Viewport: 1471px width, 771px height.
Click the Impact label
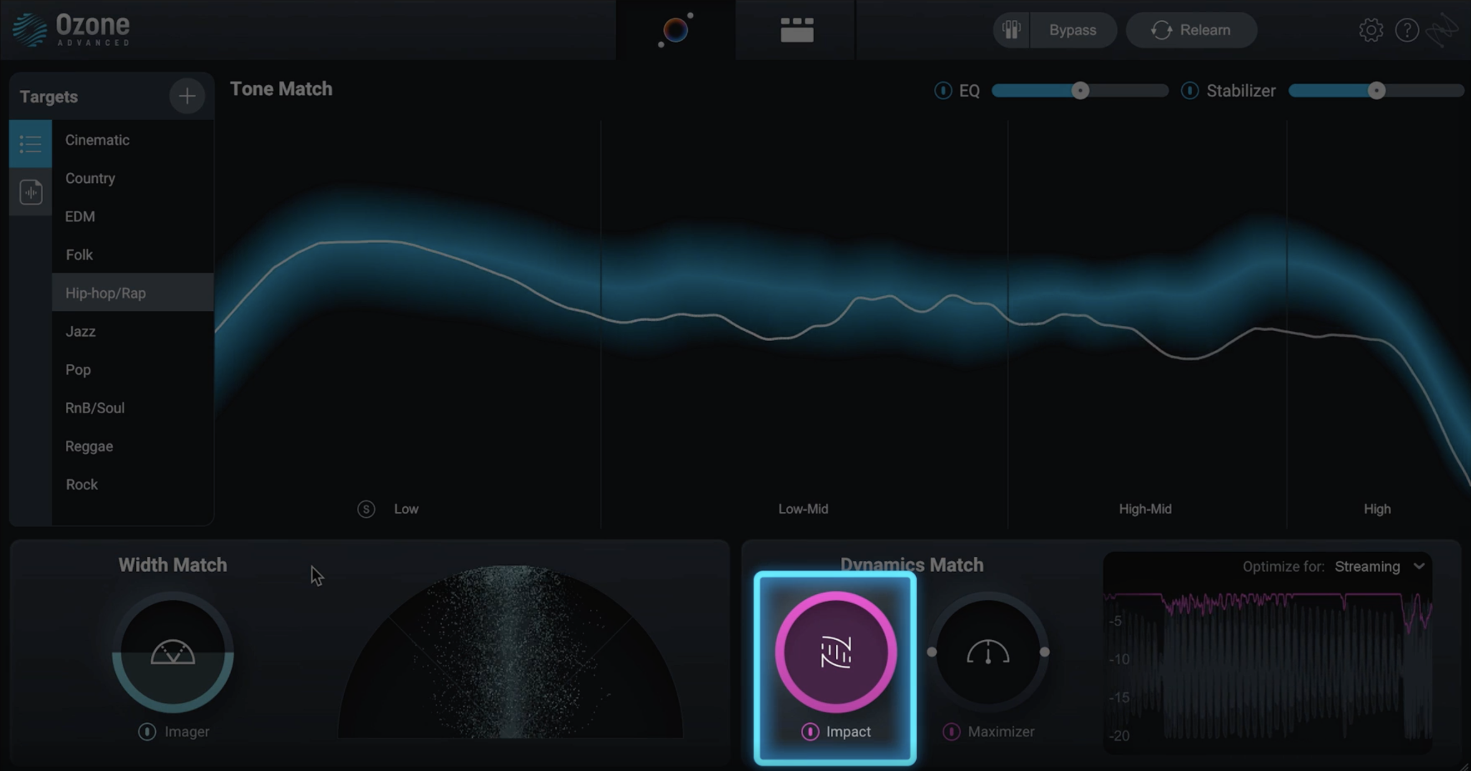coord(848,731)
